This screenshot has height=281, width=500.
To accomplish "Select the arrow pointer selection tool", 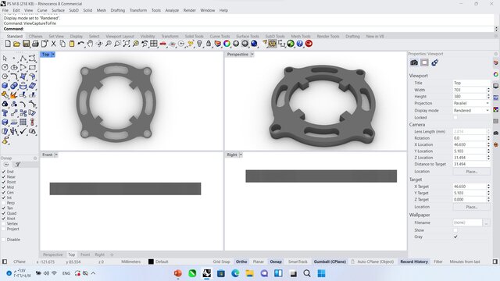I will pos(5,59).
